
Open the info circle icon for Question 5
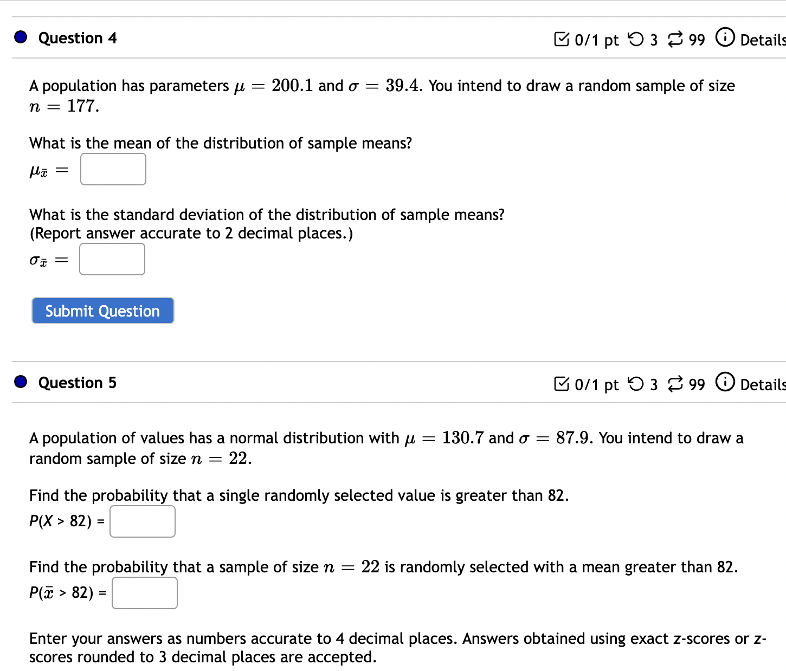(x=725, y=383)
